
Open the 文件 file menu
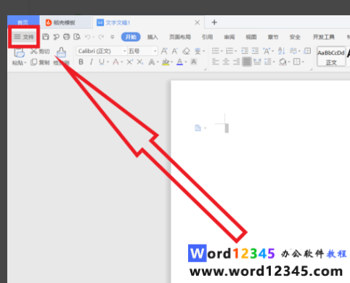[x=24, y=37]
